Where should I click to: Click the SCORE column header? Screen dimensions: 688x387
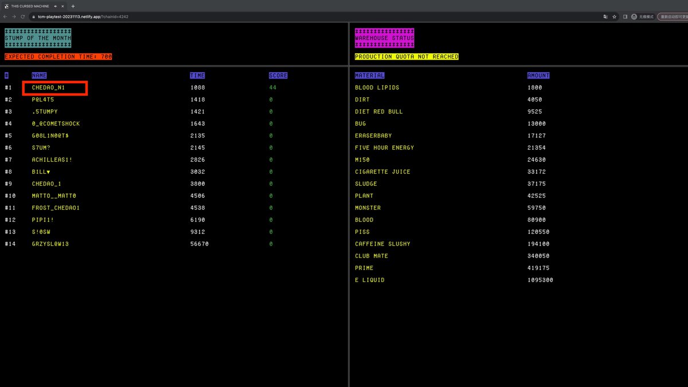(278, 75)
